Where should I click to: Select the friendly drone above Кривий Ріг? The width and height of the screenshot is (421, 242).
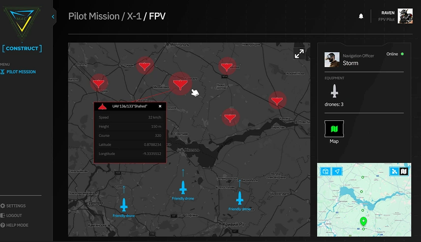click(x=240, y=198)
